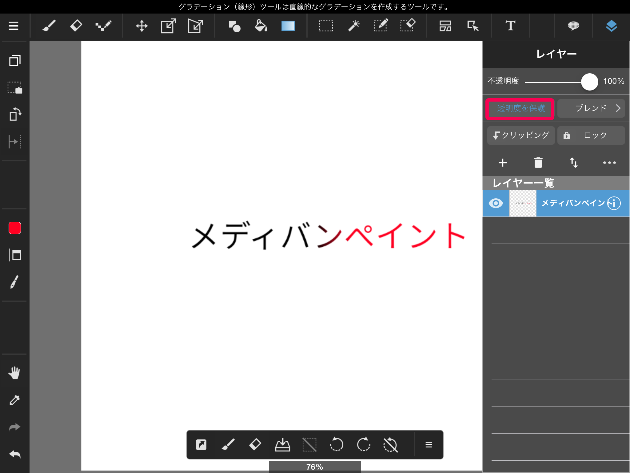
Task: Toggle Protect Alpha (透明度を保護)
Action: point(520,108)
